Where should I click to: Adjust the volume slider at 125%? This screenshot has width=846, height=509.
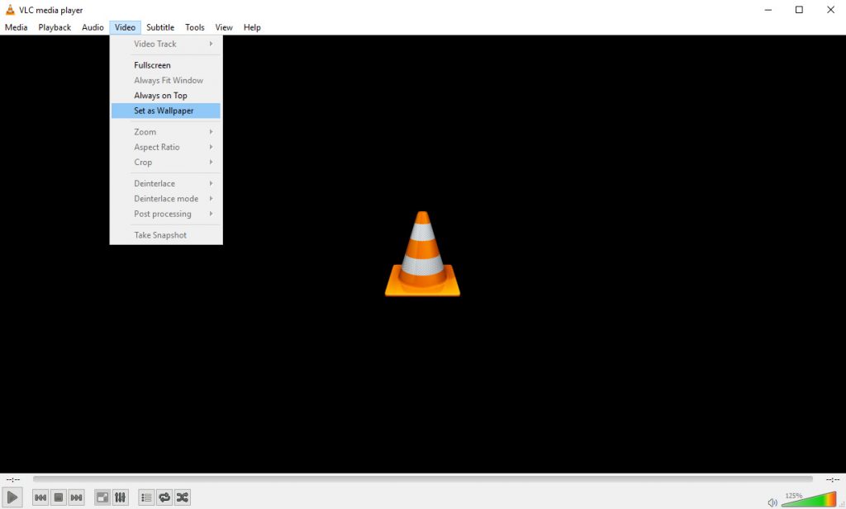point(809,499)
